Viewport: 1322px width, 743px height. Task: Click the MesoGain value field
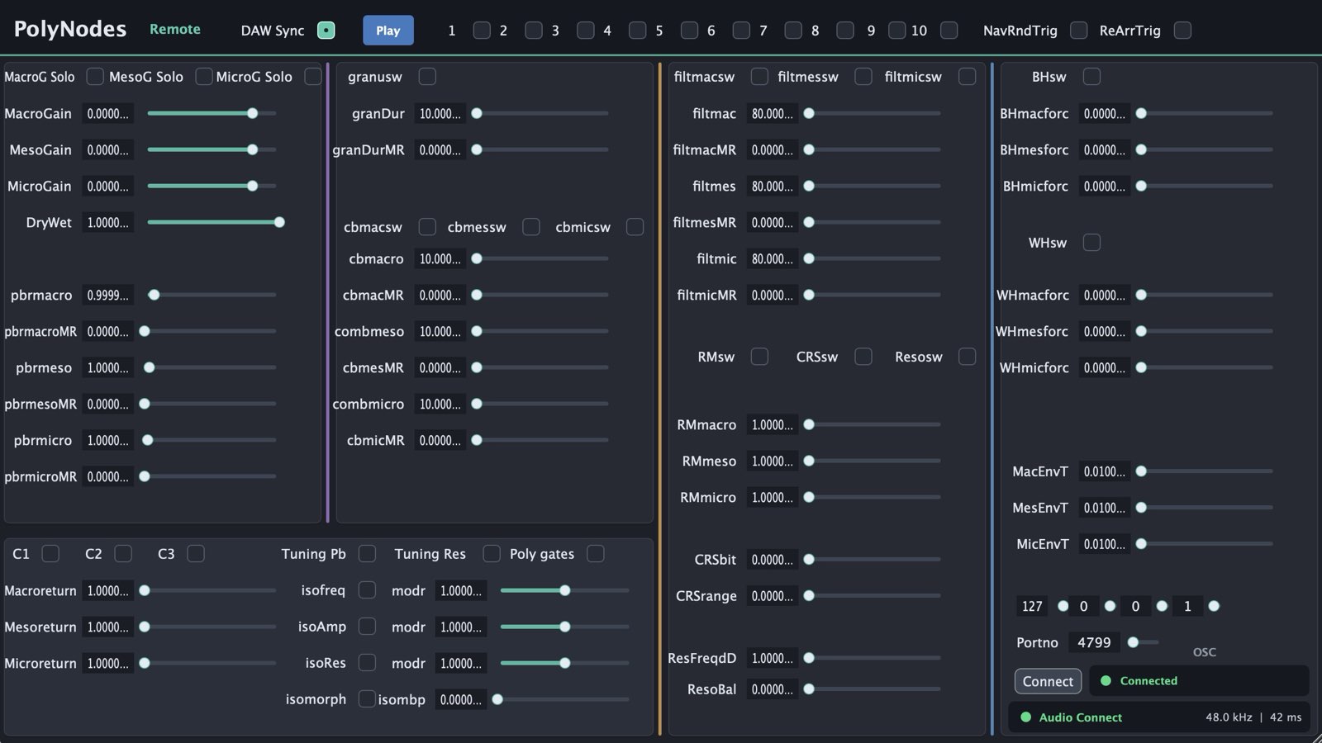[x=108, y=149]
